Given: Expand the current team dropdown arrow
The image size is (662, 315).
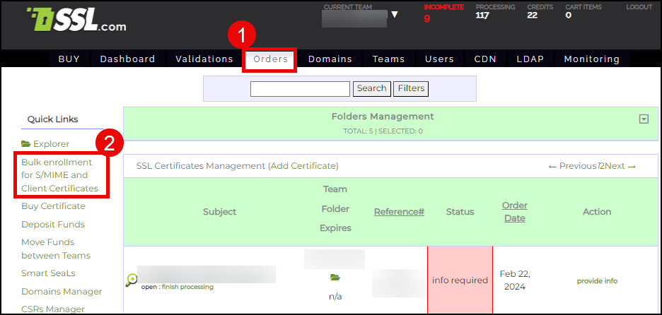Looking at the screenshot, I should coord(395,15).
